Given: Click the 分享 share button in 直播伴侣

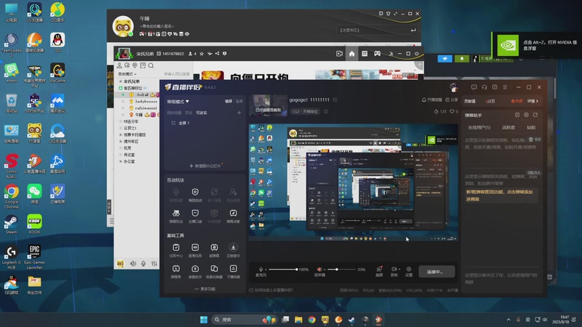Looking at the screenshot, I should (x=452, y=100).
